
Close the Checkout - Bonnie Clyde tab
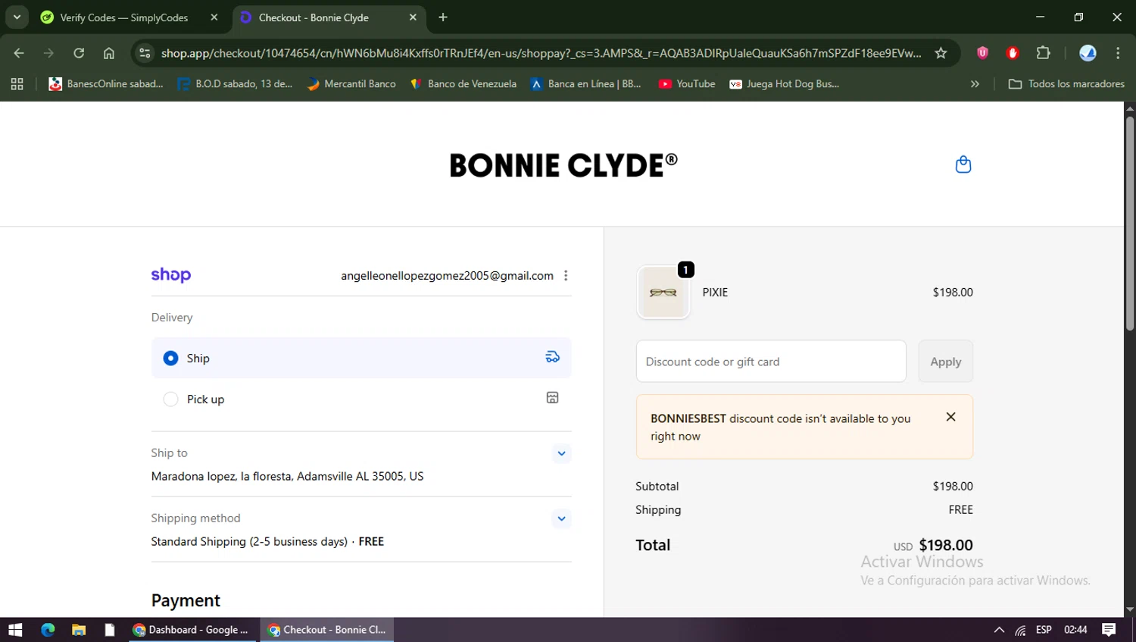413,17
